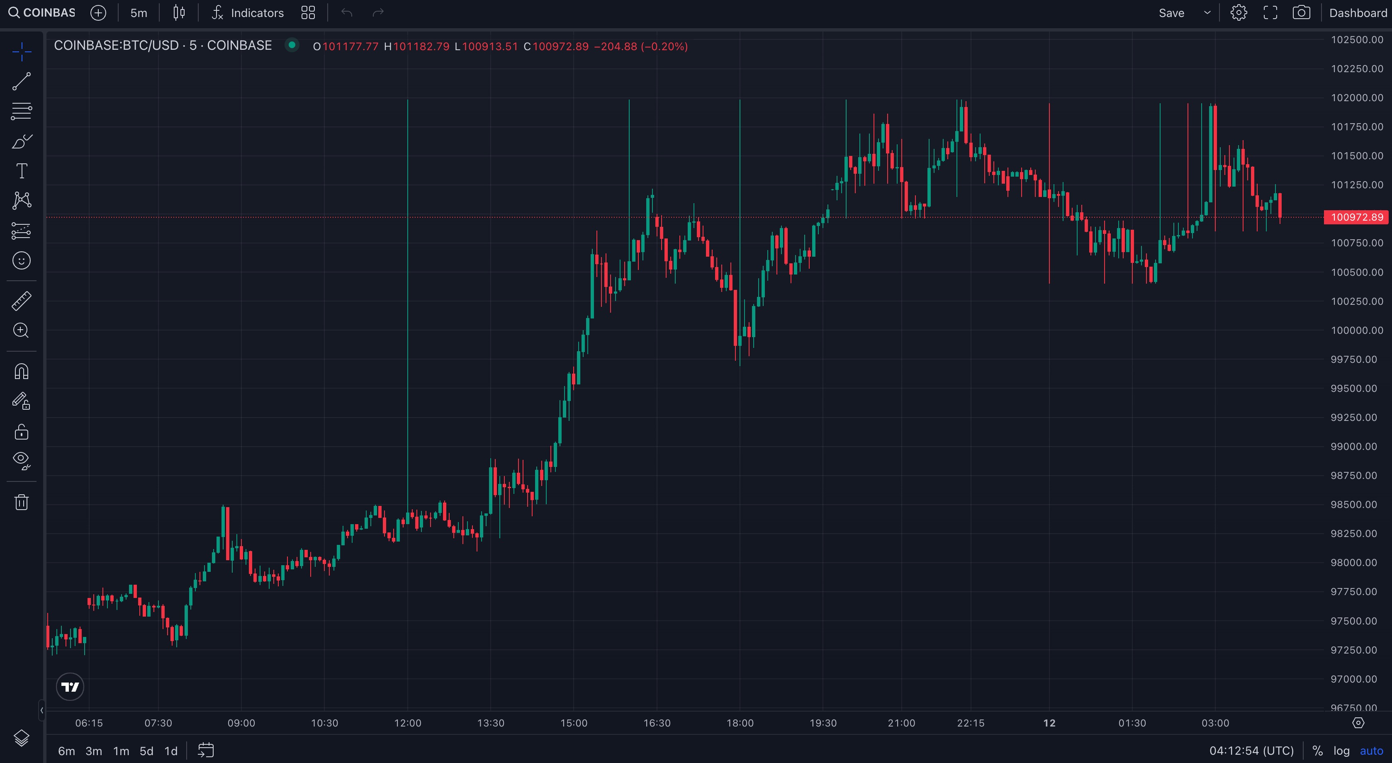The image size is (1392, 763).
Task: Toggle hide all drawings eye icon
Action: point(22,460)
